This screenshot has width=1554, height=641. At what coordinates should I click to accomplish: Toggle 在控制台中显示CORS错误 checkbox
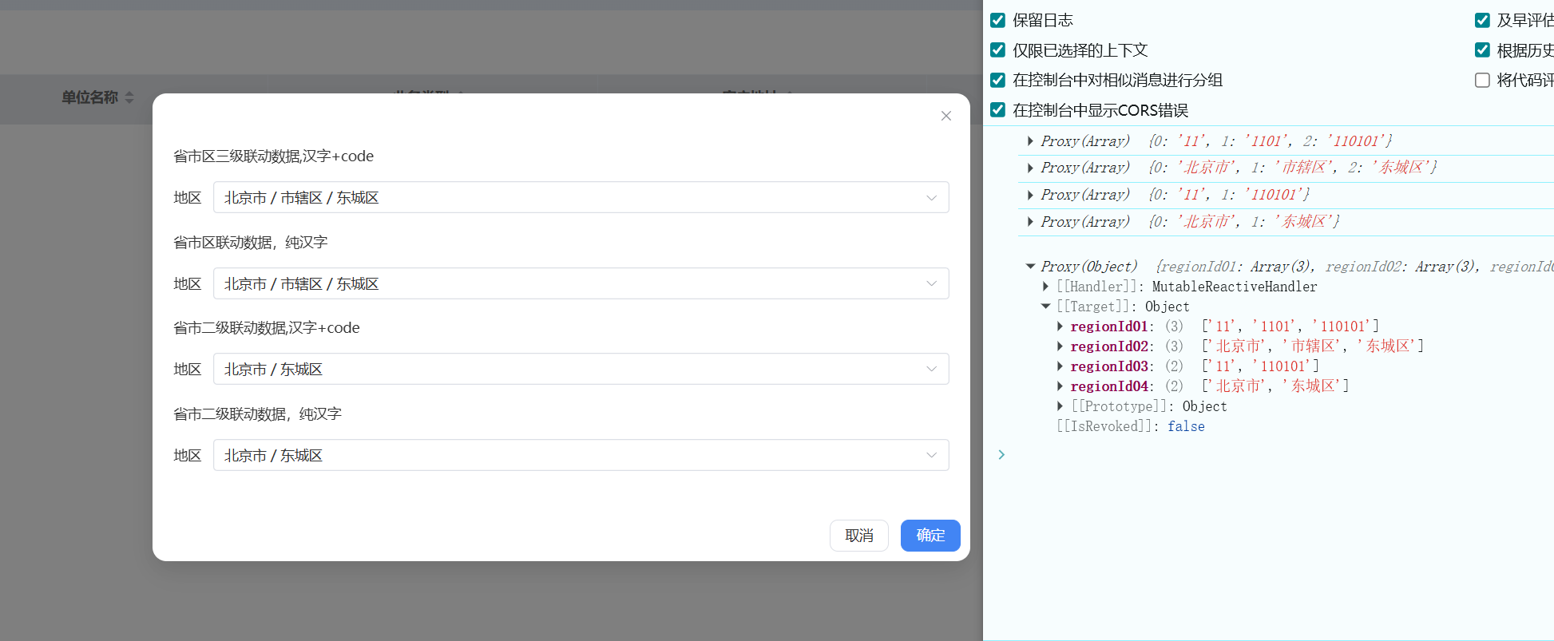[997, 109]
